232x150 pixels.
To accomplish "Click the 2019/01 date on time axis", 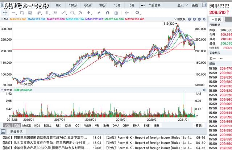I will coord(121,120).
